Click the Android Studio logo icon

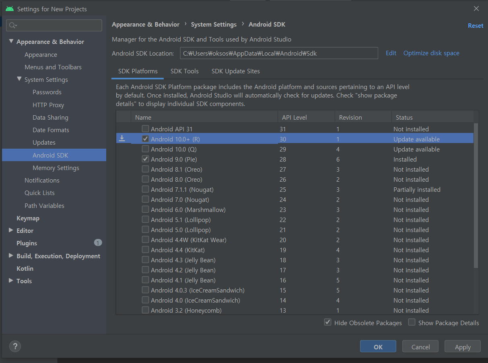pos(10,8)
